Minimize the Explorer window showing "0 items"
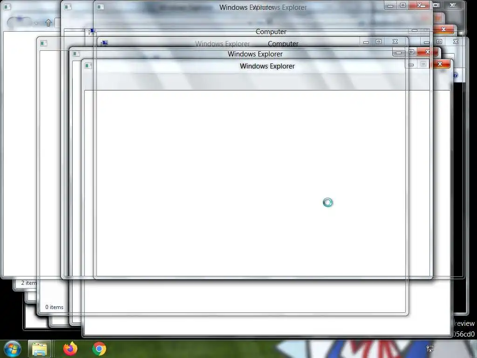Screen dimensions: 477x358 point(366,41)
